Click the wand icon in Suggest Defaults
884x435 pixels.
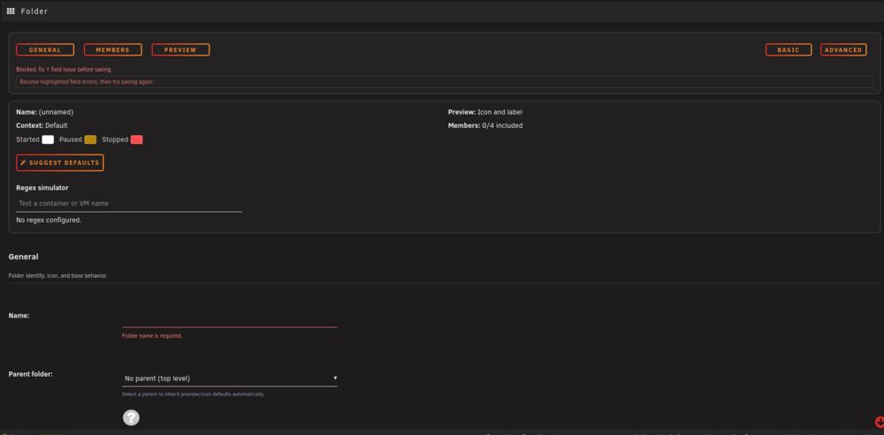[x=23, y=162]
